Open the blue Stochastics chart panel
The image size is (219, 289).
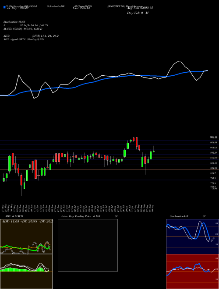coord(192,236)
